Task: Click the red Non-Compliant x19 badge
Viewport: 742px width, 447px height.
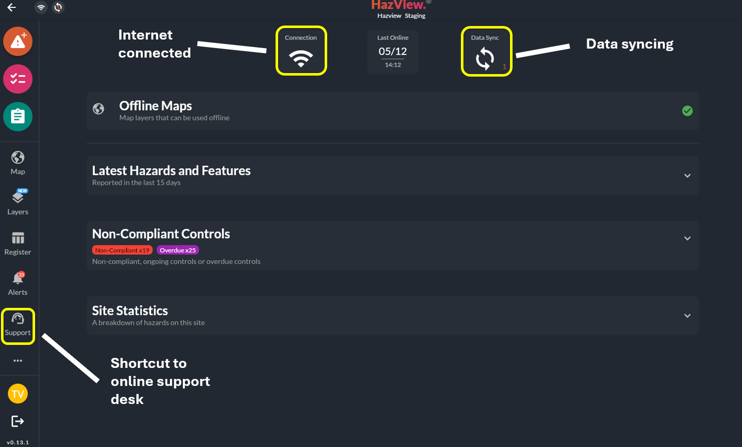Action: (122, 250)
